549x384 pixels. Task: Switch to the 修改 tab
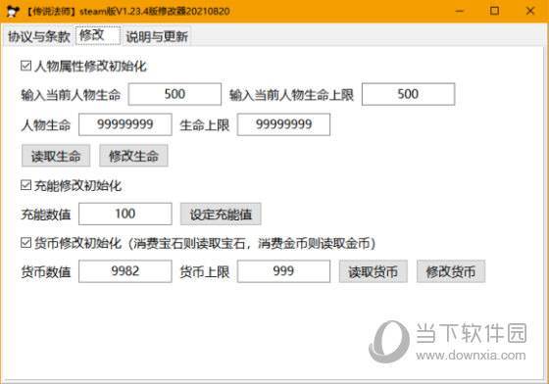point(98,35)
